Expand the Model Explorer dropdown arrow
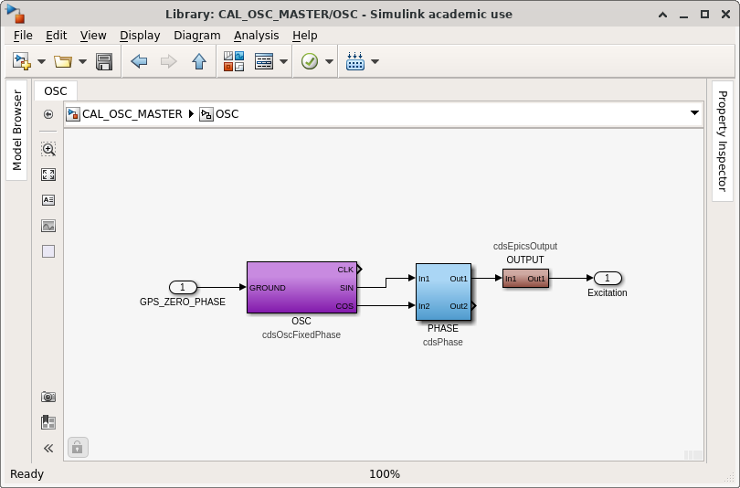Image resolution: width=740 pixels, height=488 pixels. pyautogui.click(x=283, y=61)
